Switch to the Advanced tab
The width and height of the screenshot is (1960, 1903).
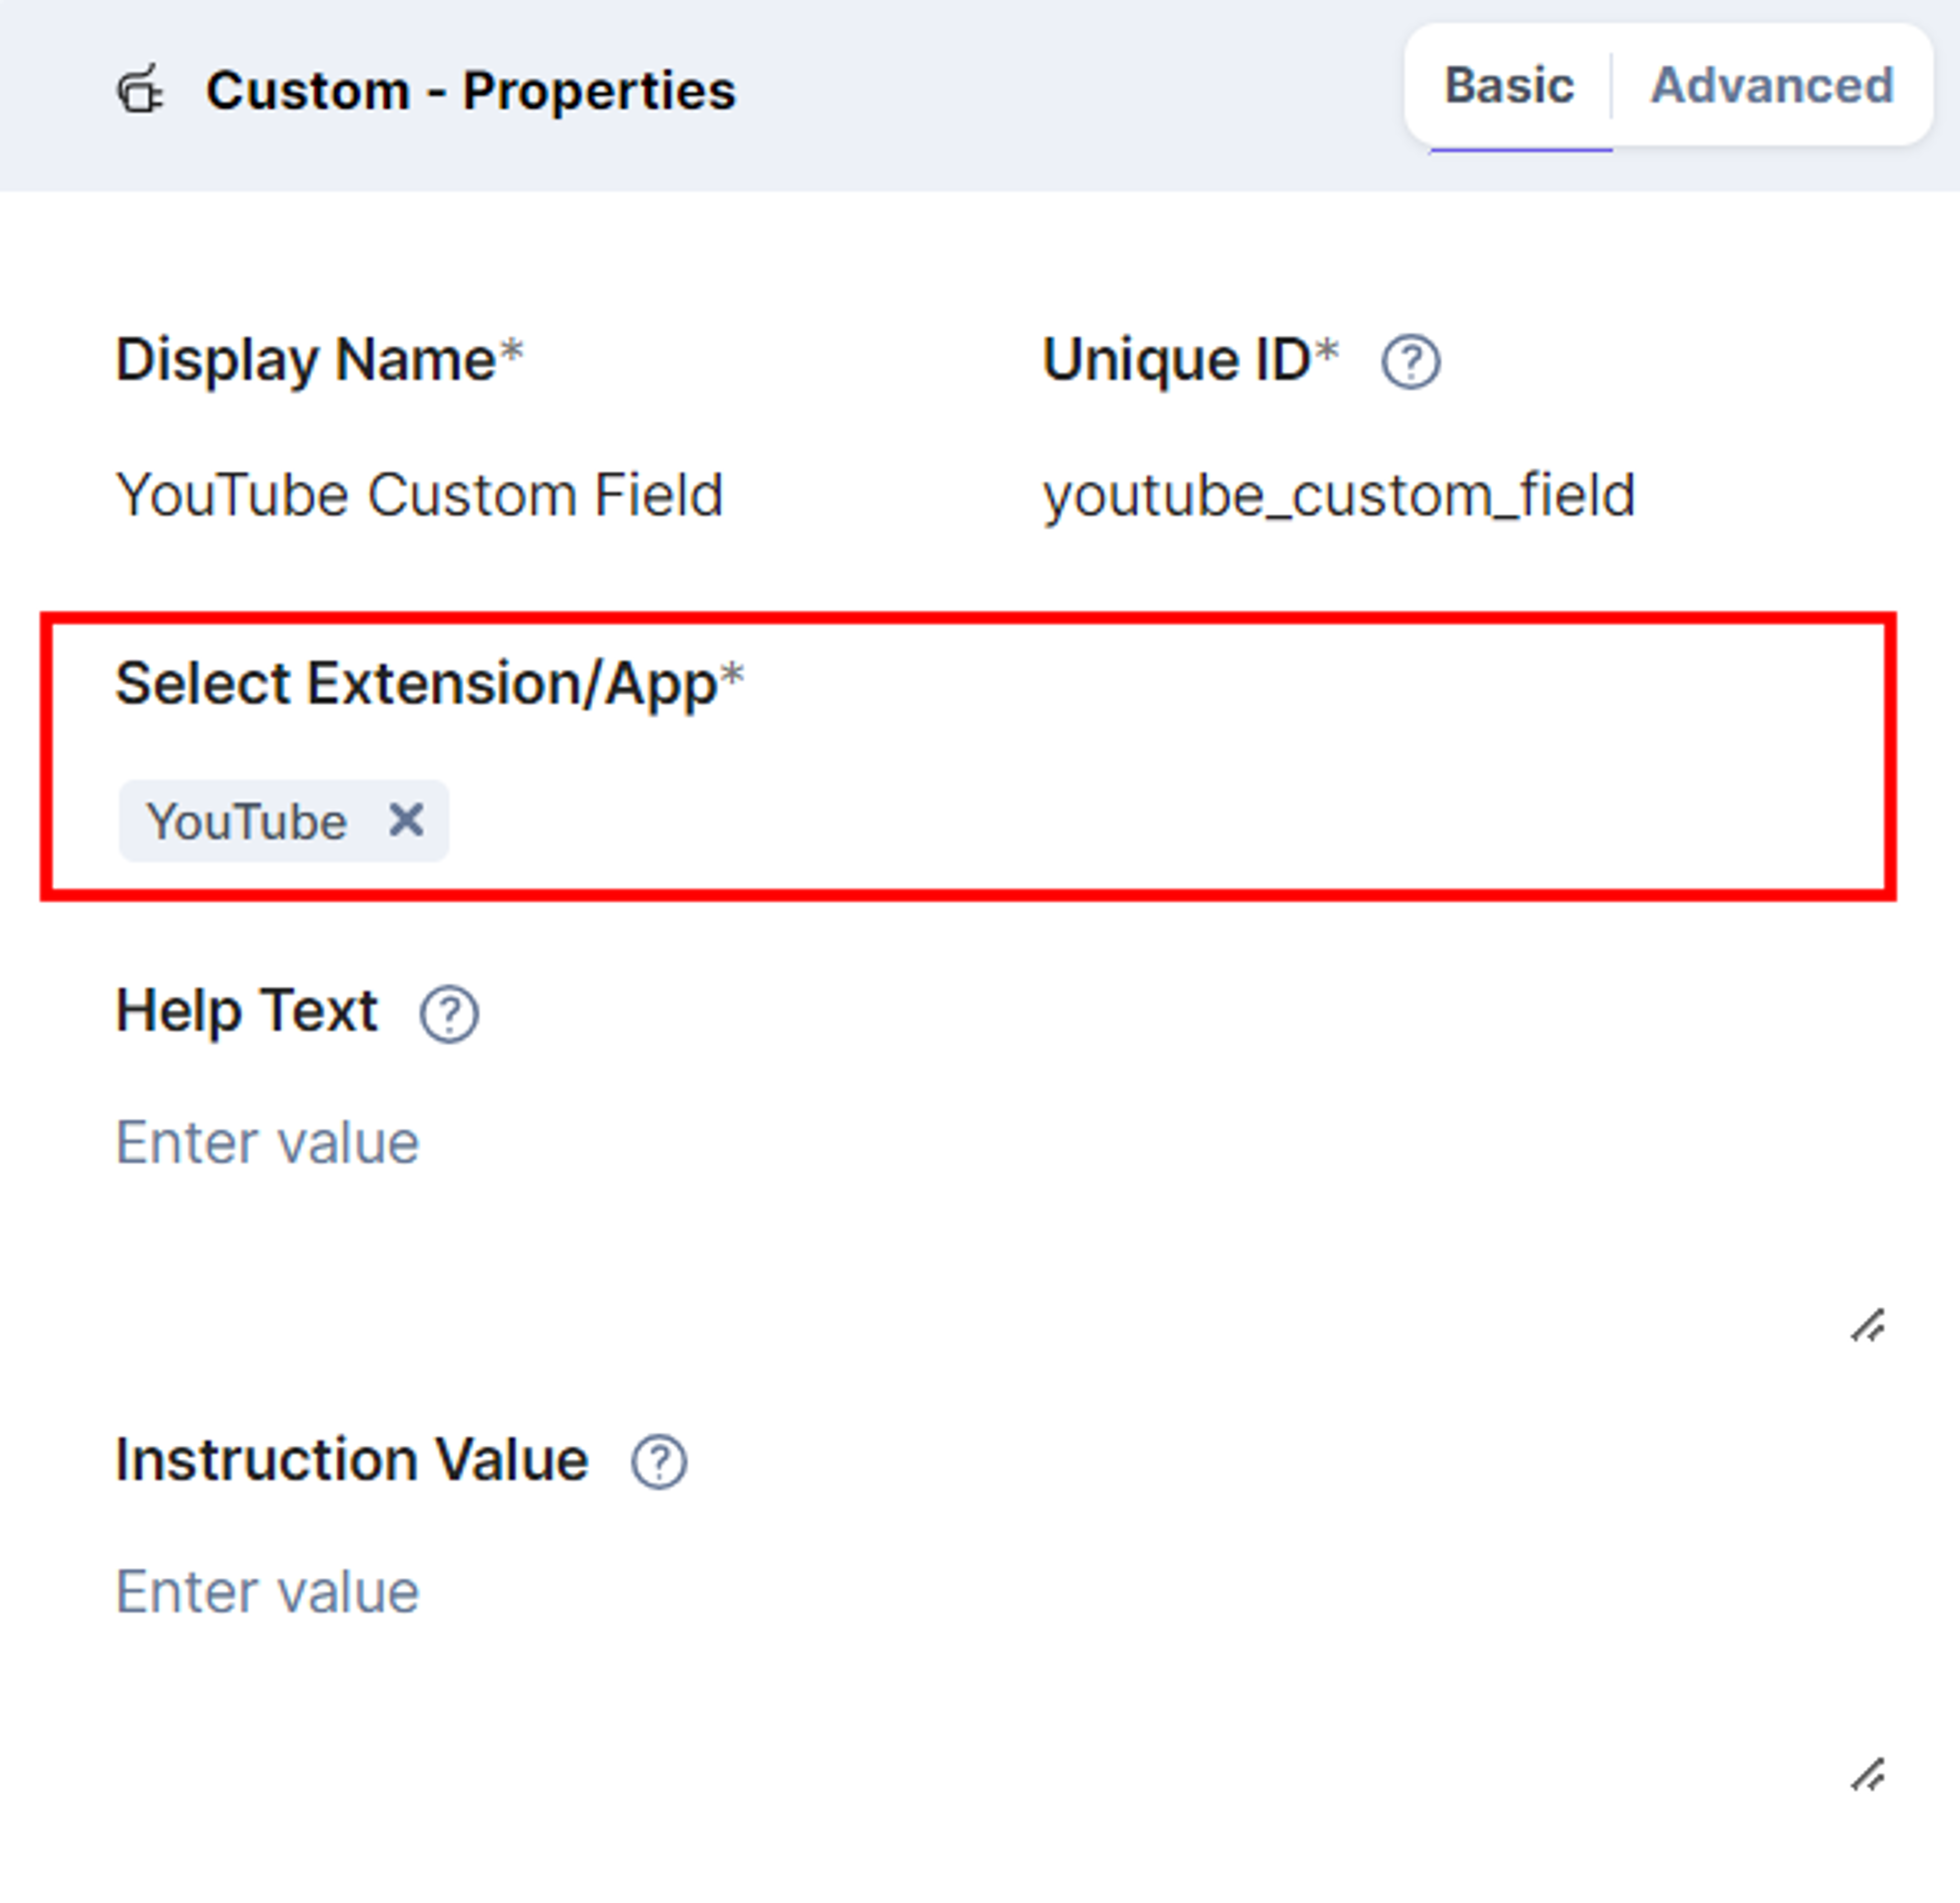point(1772,86)
